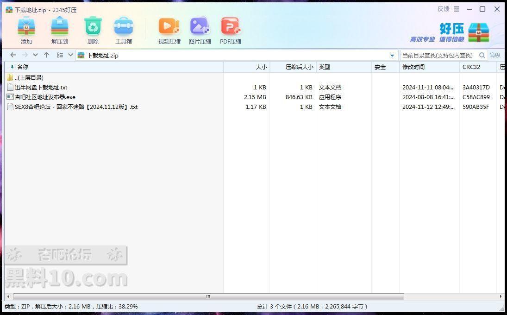Click modified time 2024-11-12 12:49

[429, 107]
